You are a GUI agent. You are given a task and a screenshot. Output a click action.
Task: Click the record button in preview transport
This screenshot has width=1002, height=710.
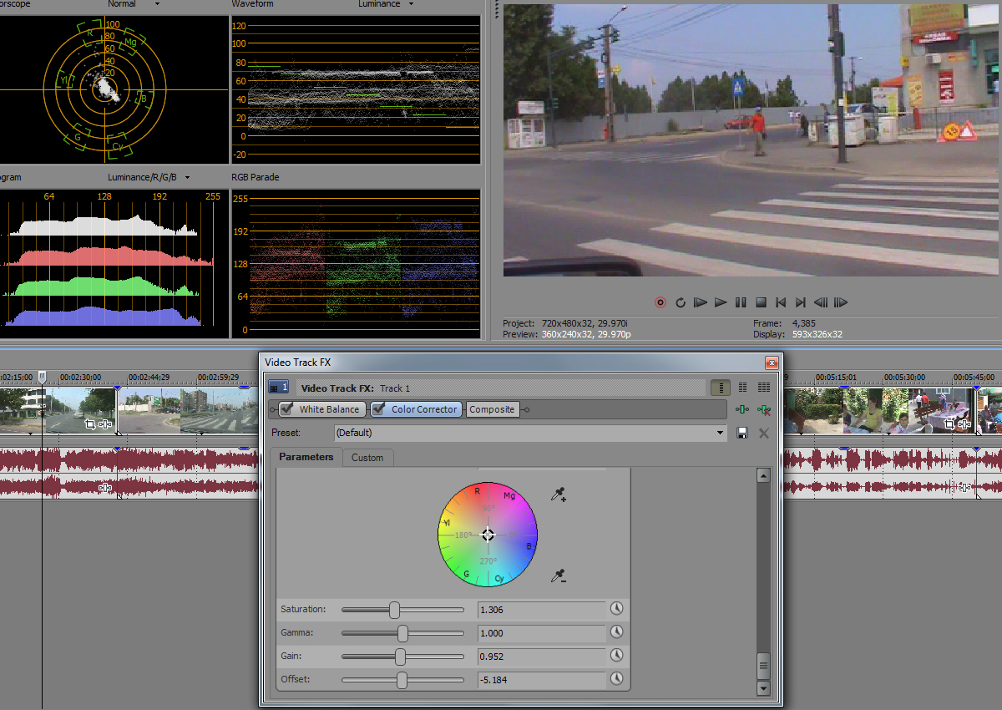[660, 302]
